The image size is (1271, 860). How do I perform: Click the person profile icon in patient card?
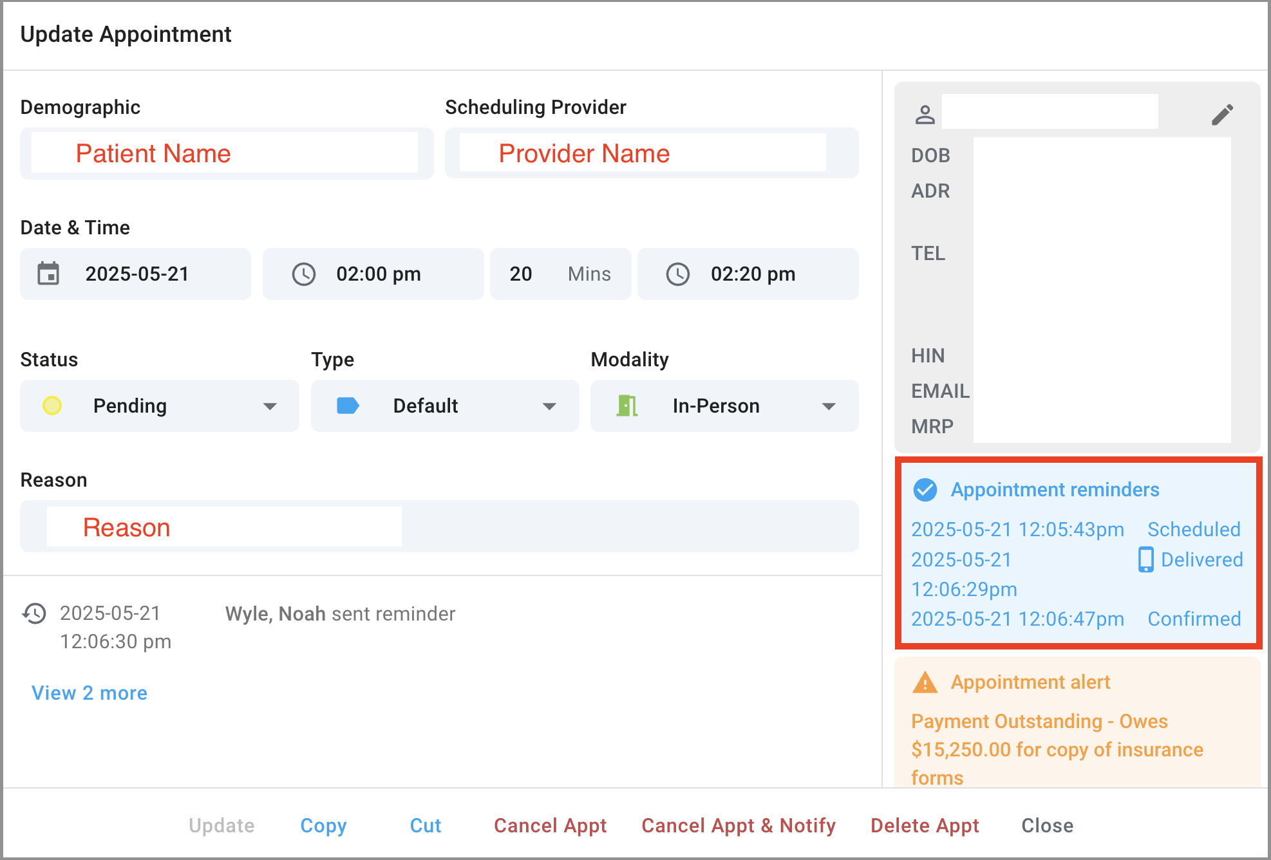[x=925, y=115]
